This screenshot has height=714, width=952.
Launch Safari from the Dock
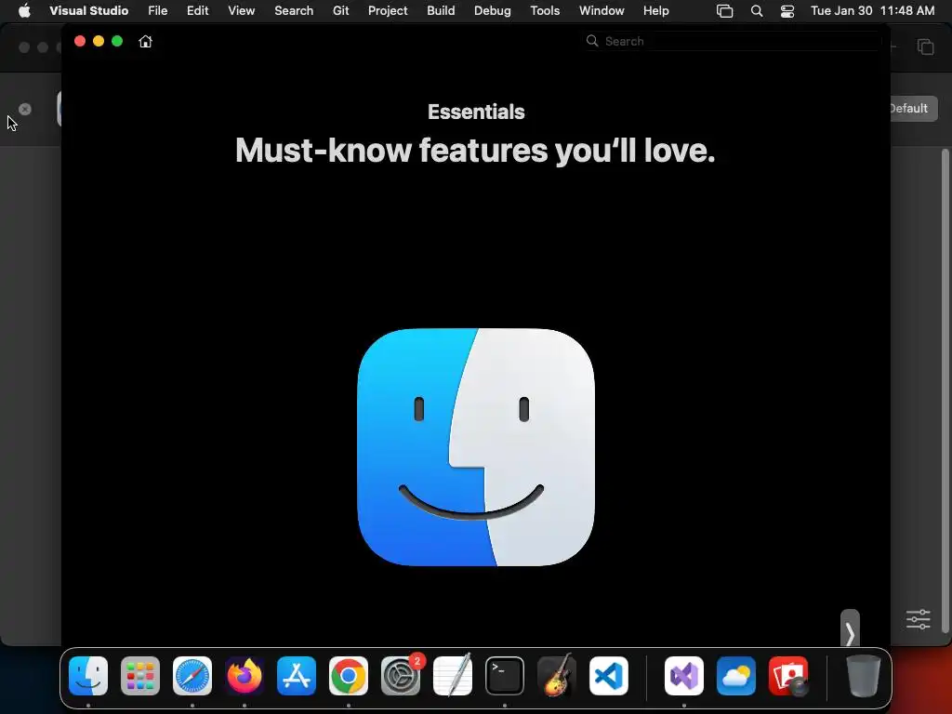(x=192, y=676)
